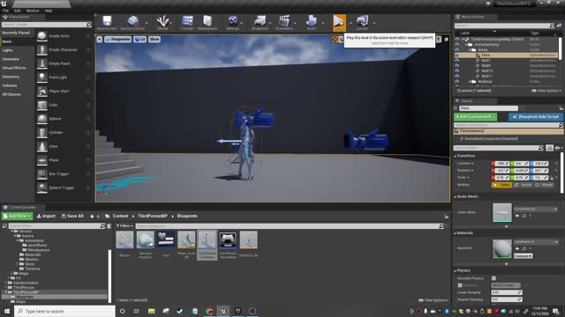Click Save All in Content Browser
The height and width of the screenshot is (317, 565).
72,216
